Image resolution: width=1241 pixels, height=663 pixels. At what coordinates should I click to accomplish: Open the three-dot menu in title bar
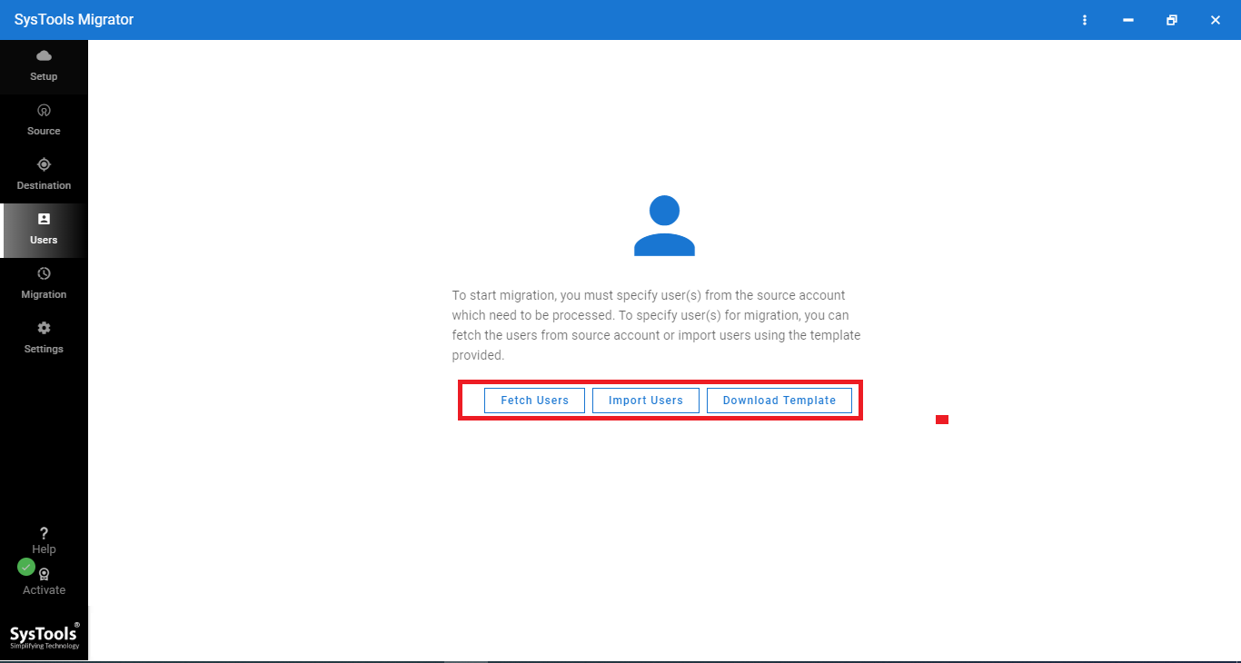[1085, 20]
